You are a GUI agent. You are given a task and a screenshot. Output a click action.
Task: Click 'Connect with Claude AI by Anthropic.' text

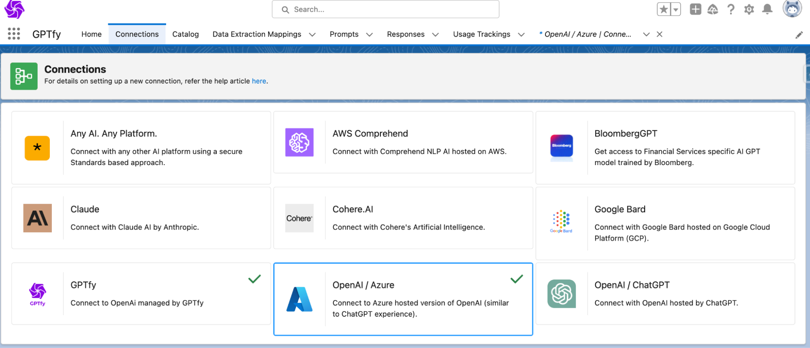[x=135, y=227]
